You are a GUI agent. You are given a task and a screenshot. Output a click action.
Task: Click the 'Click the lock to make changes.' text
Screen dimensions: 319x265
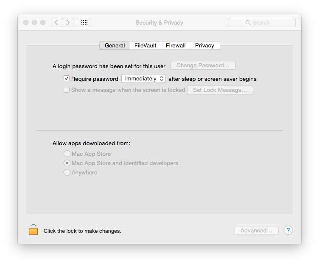82,231
